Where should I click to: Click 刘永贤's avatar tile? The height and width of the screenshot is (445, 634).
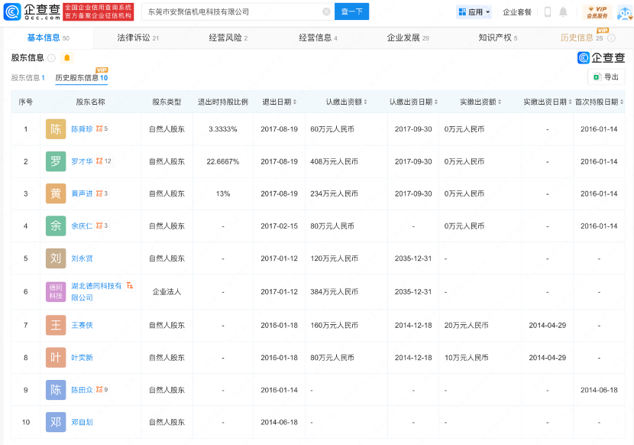tap(56, 258)
